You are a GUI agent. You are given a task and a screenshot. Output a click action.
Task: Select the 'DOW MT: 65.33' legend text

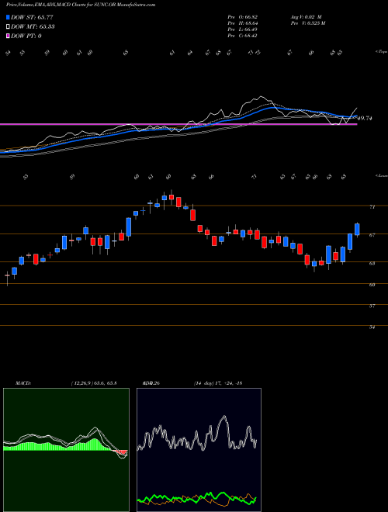pos(33,26)
